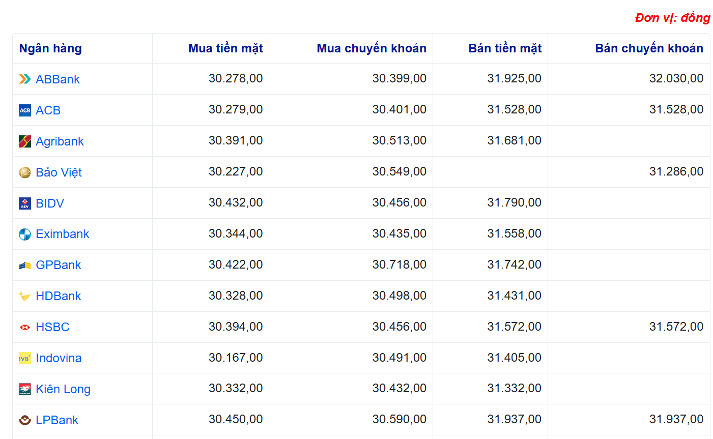Open the LPBank link

57,420
